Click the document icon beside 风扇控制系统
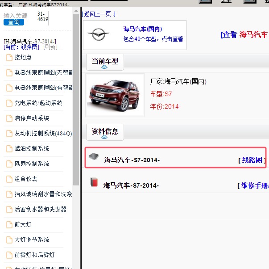This screenshot has width=269, height=269. (9, 164)
